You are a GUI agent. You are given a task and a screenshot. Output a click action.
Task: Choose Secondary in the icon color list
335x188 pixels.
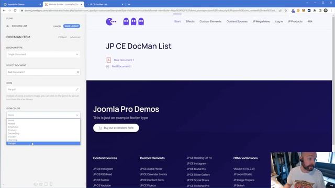point(43,134)
